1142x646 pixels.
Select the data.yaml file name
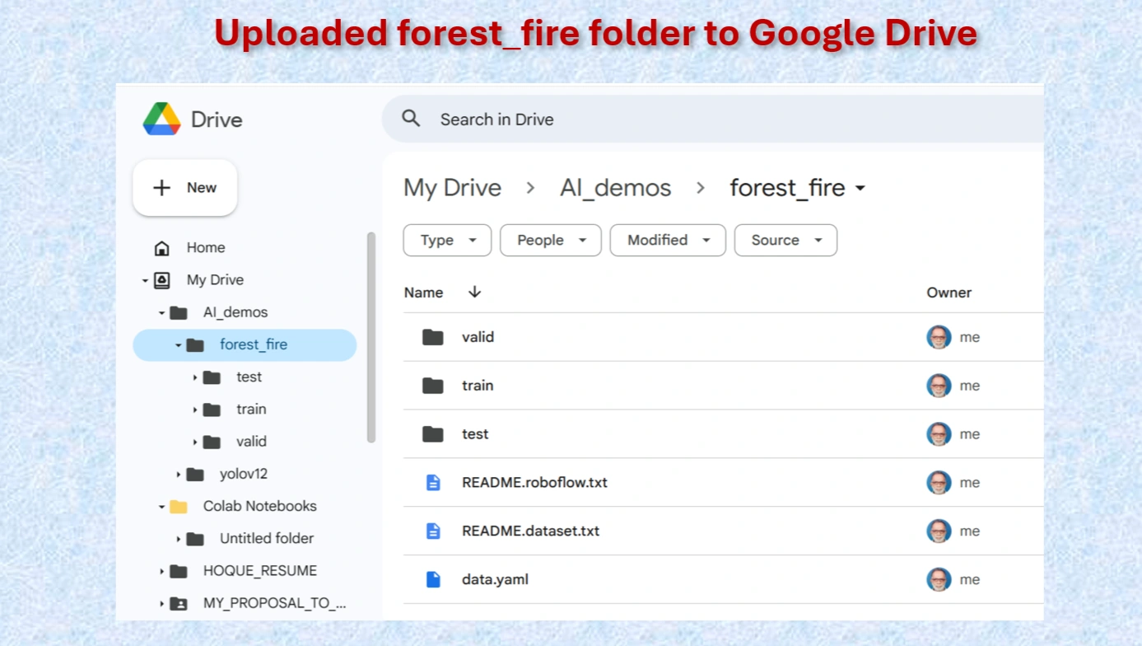click(495, 579)
